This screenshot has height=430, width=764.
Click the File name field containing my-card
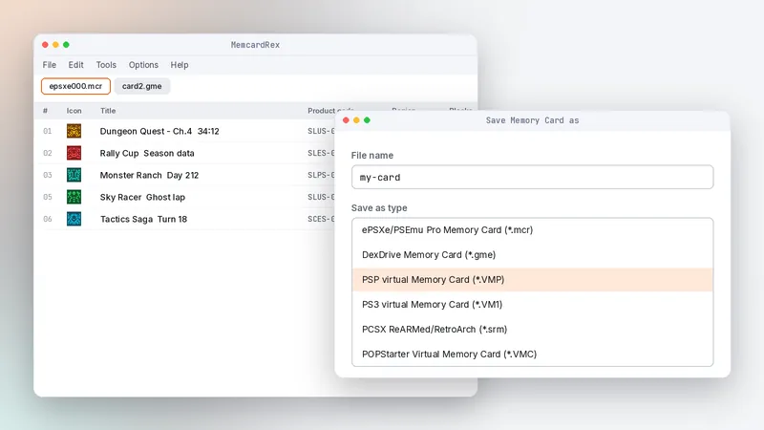click(x=532, y=177)
